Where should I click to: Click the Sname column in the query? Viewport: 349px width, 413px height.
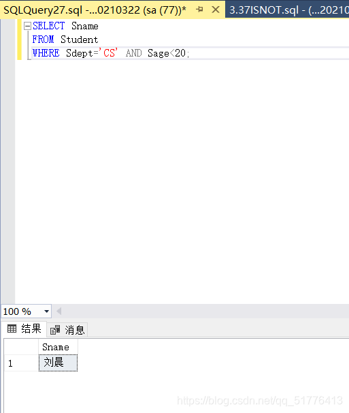84,26
